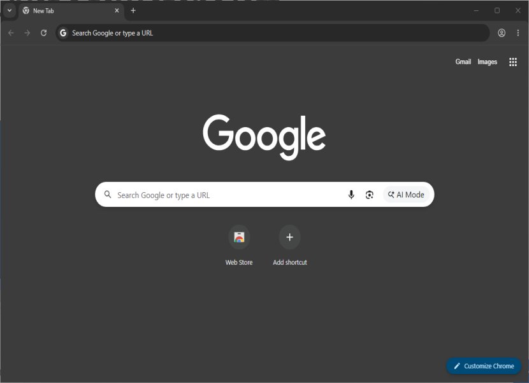This screenshot has height=383, width=529.
Task: Go forward using the forward arrow
Action: pyautogui.click(x=27, y=33)
